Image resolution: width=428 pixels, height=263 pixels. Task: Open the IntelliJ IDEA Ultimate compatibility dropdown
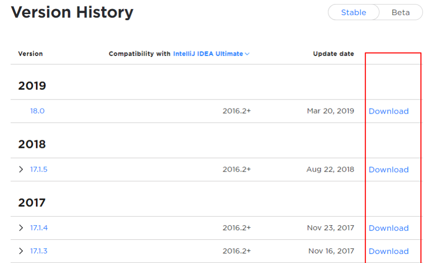point(211,54)
